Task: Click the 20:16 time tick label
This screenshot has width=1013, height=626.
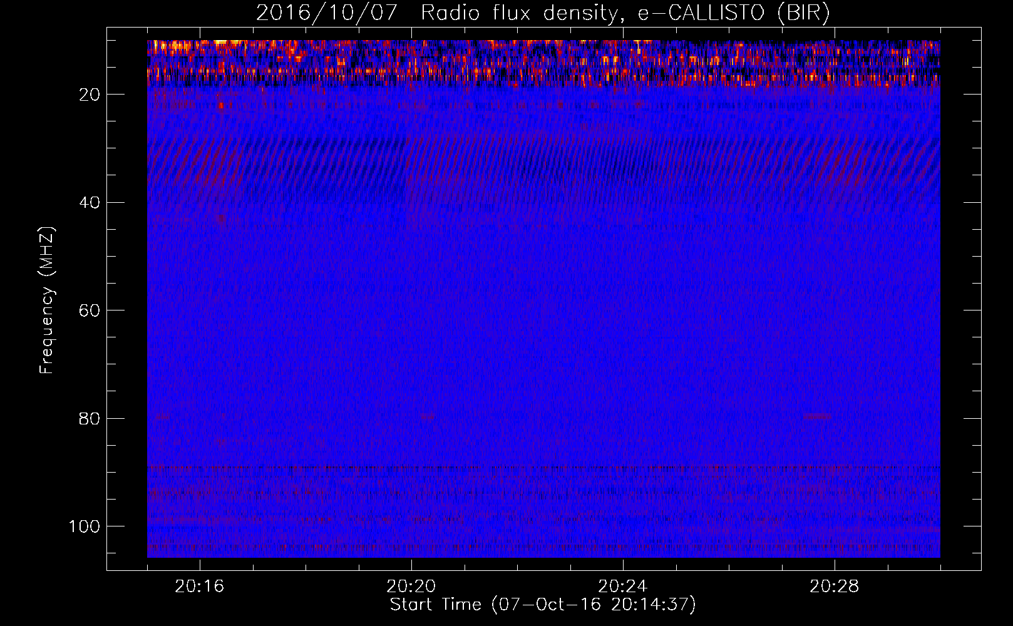Action: 200,587
